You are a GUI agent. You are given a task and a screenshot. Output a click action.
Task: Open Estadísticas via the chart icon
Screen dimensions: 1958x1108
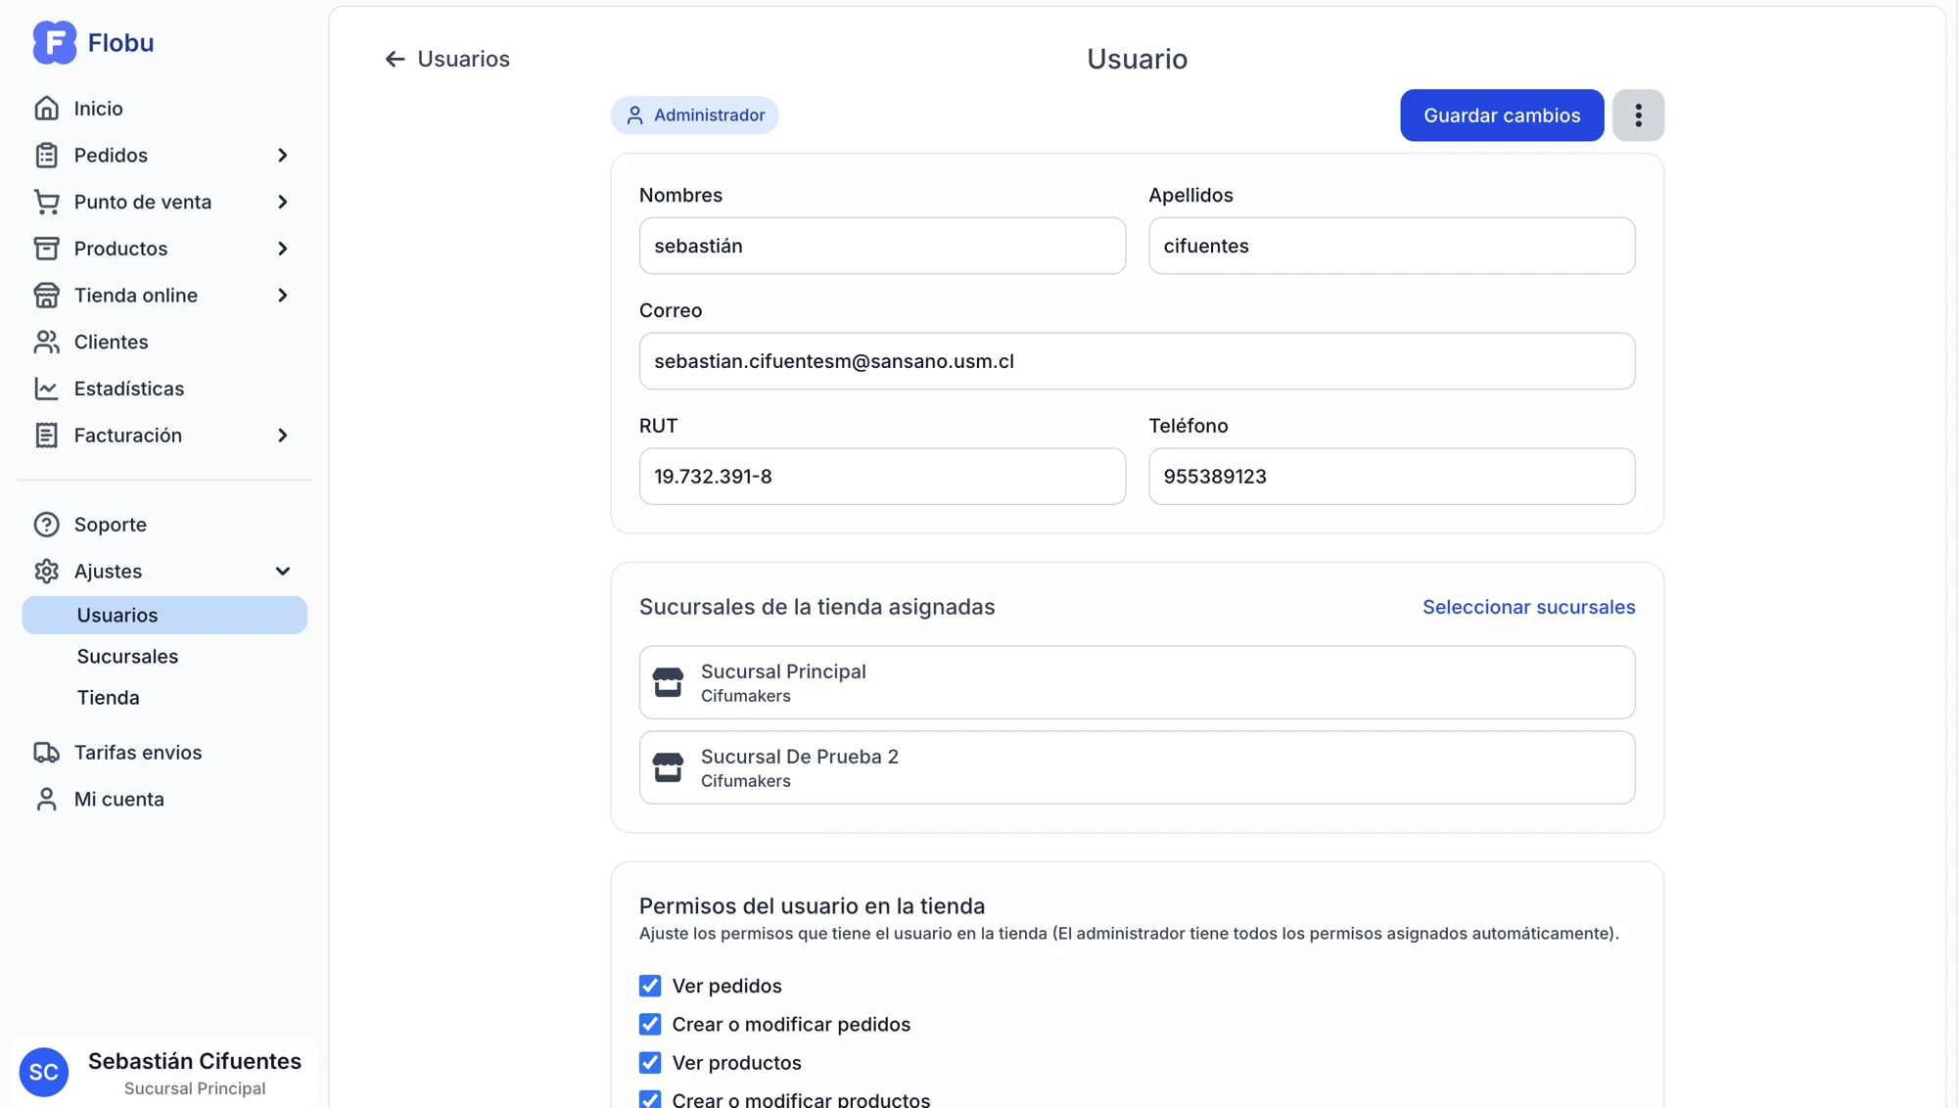point(46,389)
